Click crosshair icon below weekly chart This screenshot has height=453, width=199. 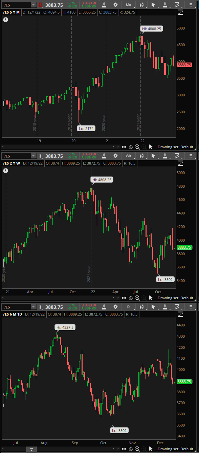coord(131,298)
